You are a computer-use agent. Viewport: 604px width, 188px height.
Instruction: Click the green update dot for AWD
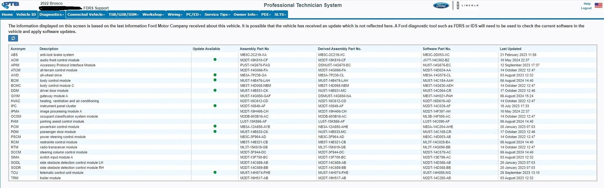[215, 75]
